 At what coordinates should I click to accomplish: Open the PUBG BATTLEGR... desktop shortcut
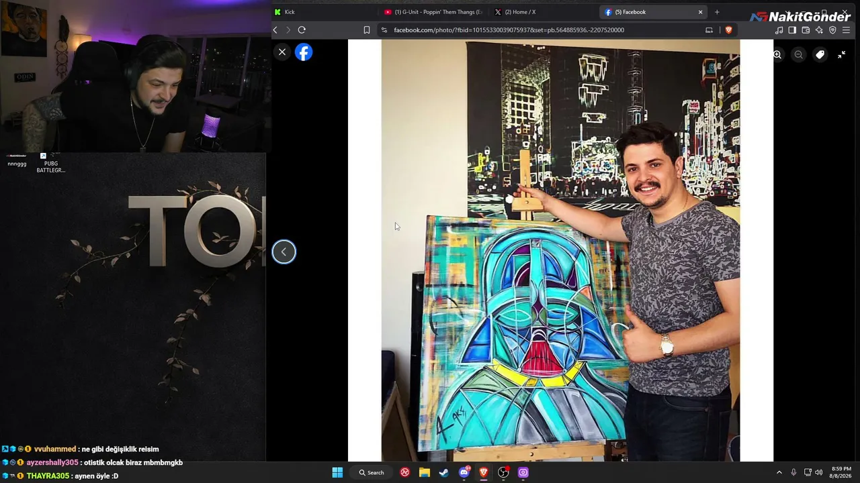tap(50, 162)
